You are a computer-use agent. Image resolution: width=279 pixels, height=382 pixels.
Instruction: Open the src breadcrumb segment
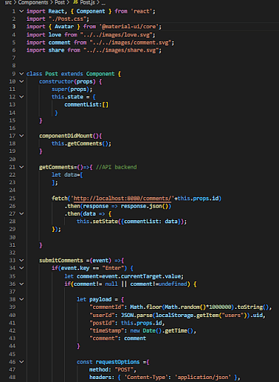pos(8,2)
